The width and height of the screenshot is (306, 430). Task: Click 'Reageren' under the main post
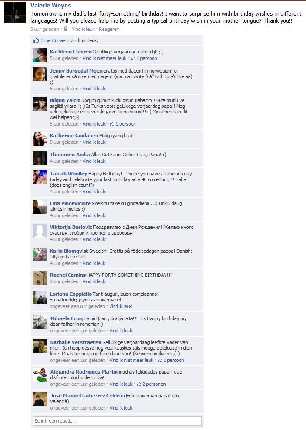pos(109,29)
